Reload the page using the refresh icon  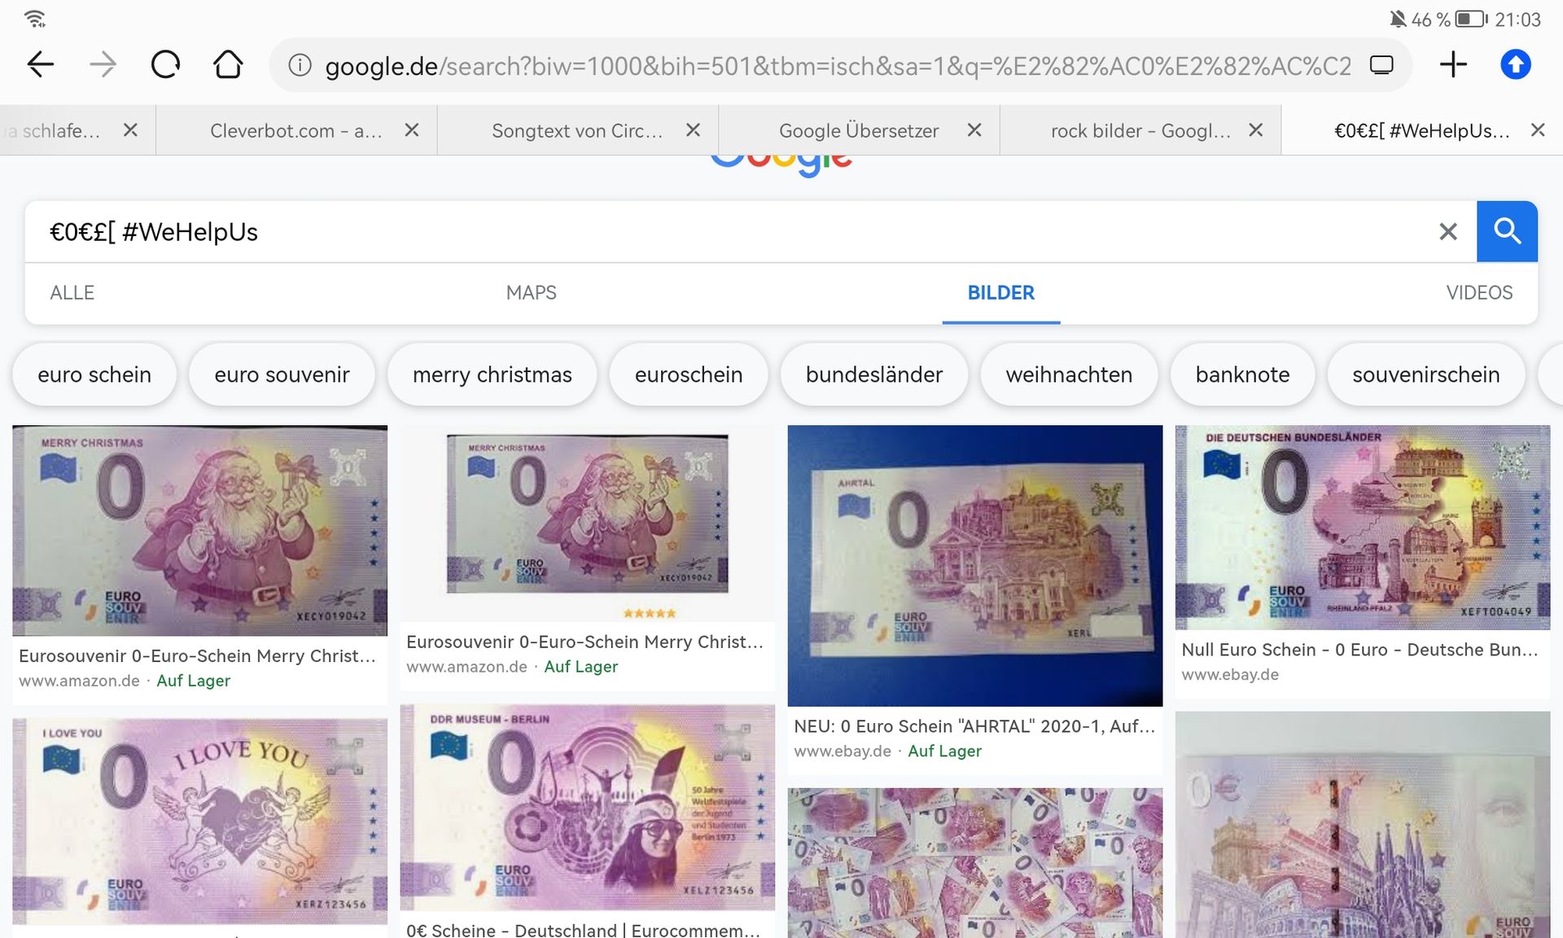click(165, 64)
